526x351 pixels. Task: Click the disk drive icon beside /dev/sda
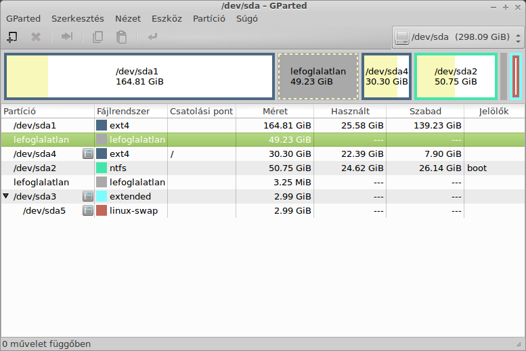402,37
